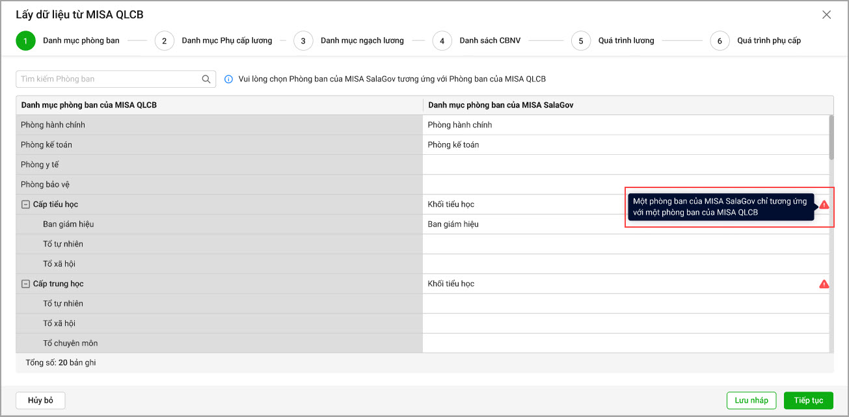Viewport: 849px width, 417px height.
Task: Open SalaGov dropdown for Phòng y tế
Action: point(625,165)
